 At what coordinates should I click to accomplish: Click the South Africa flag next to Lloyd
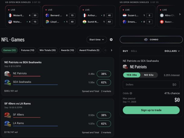(47, 22)
